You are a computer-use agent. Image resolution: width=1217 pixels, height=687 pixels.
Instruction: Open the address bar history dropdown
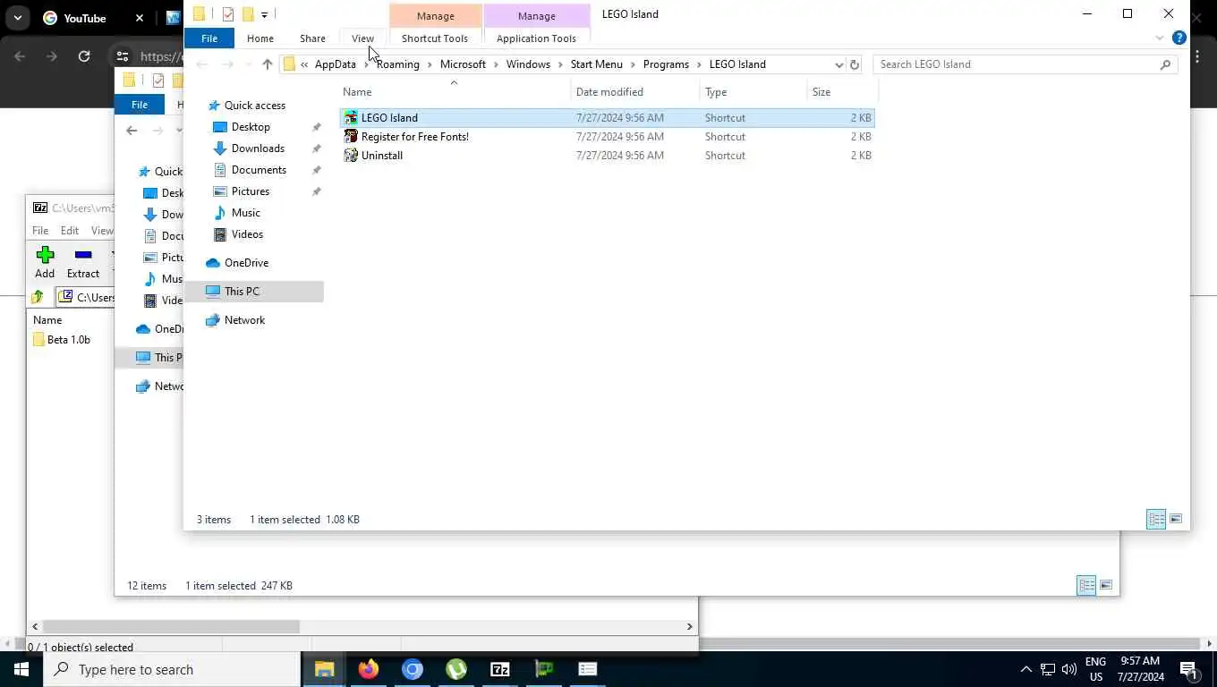pos(838,64)
